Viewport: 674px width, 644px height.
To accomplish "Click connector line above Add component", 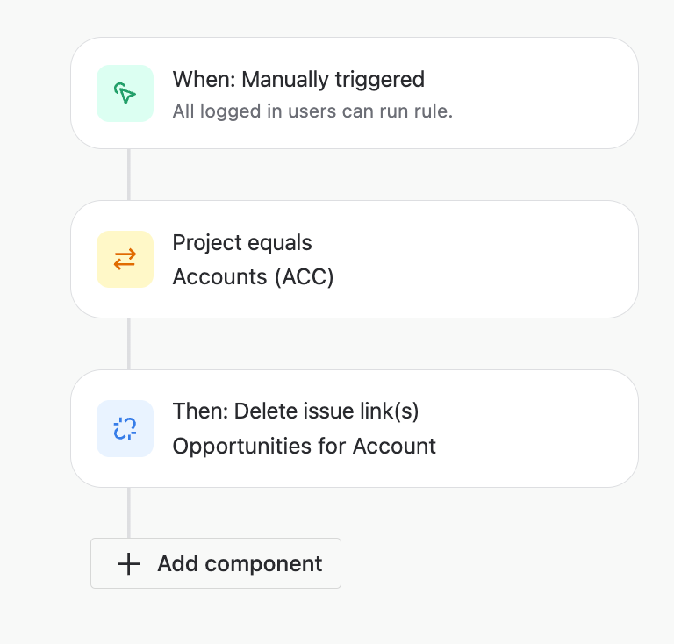I will [129, 512].
